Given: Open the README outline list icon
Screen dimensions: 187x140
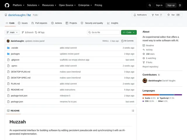Looking at the screenshot, I should (133, 111).
